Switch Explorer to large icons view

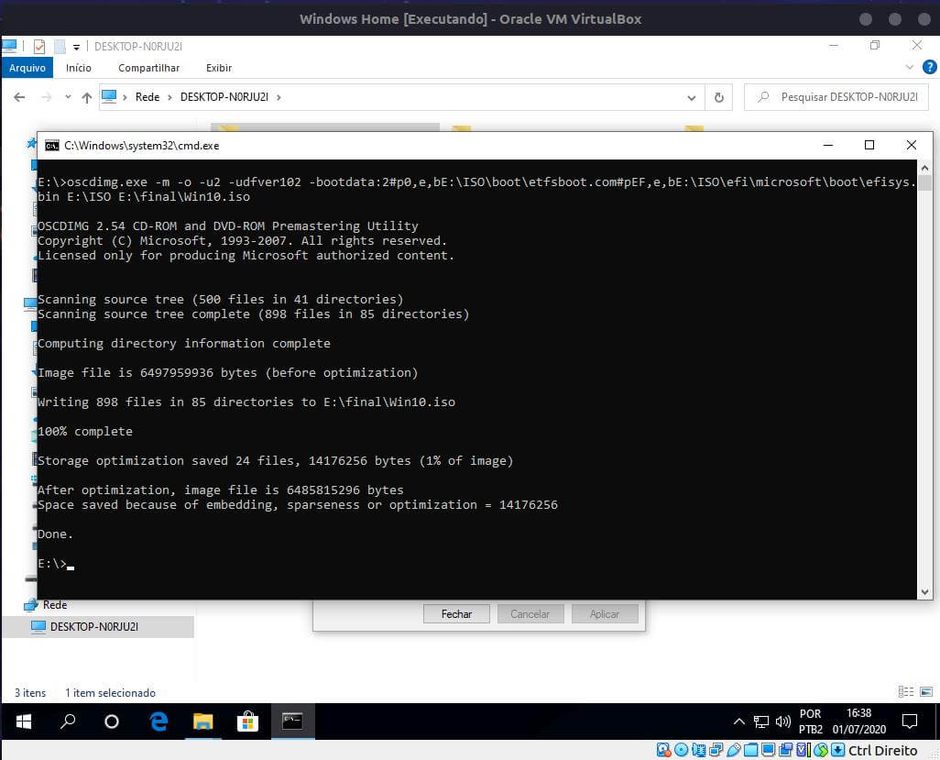(926, 692)
